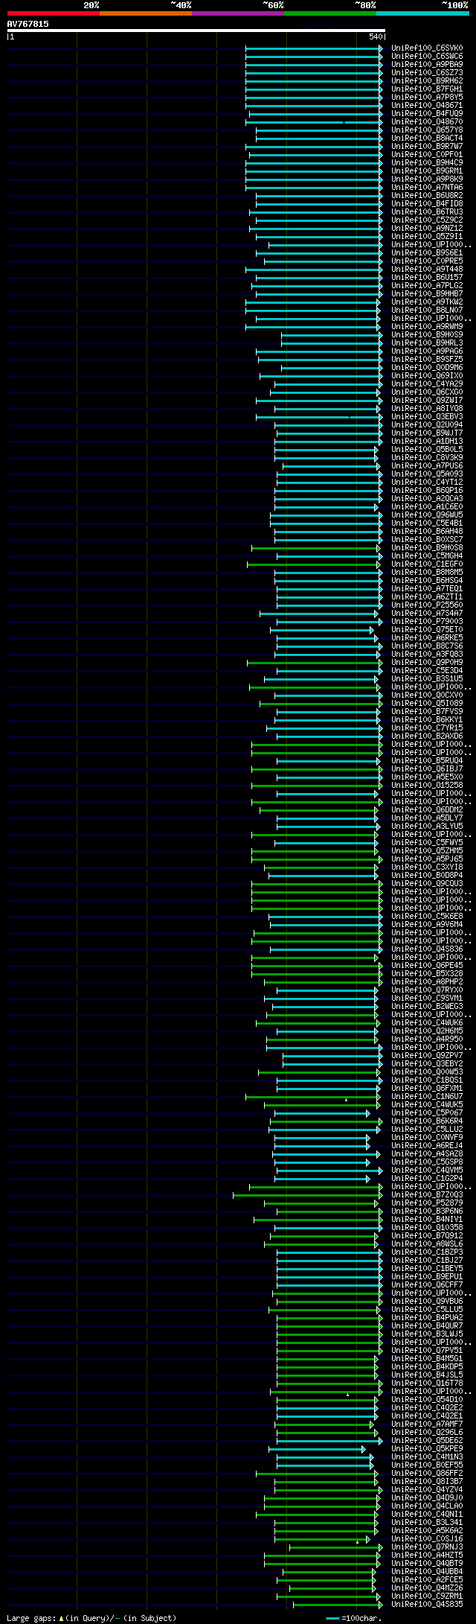476x1624 pixels.
Task: Open the UniRef100_C8V3K9 entry
Action: coord(427,457)
